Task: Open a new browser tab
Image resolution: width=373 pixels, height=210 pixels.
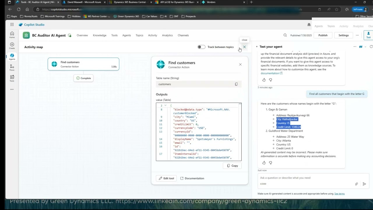Action: pos(251,2)
